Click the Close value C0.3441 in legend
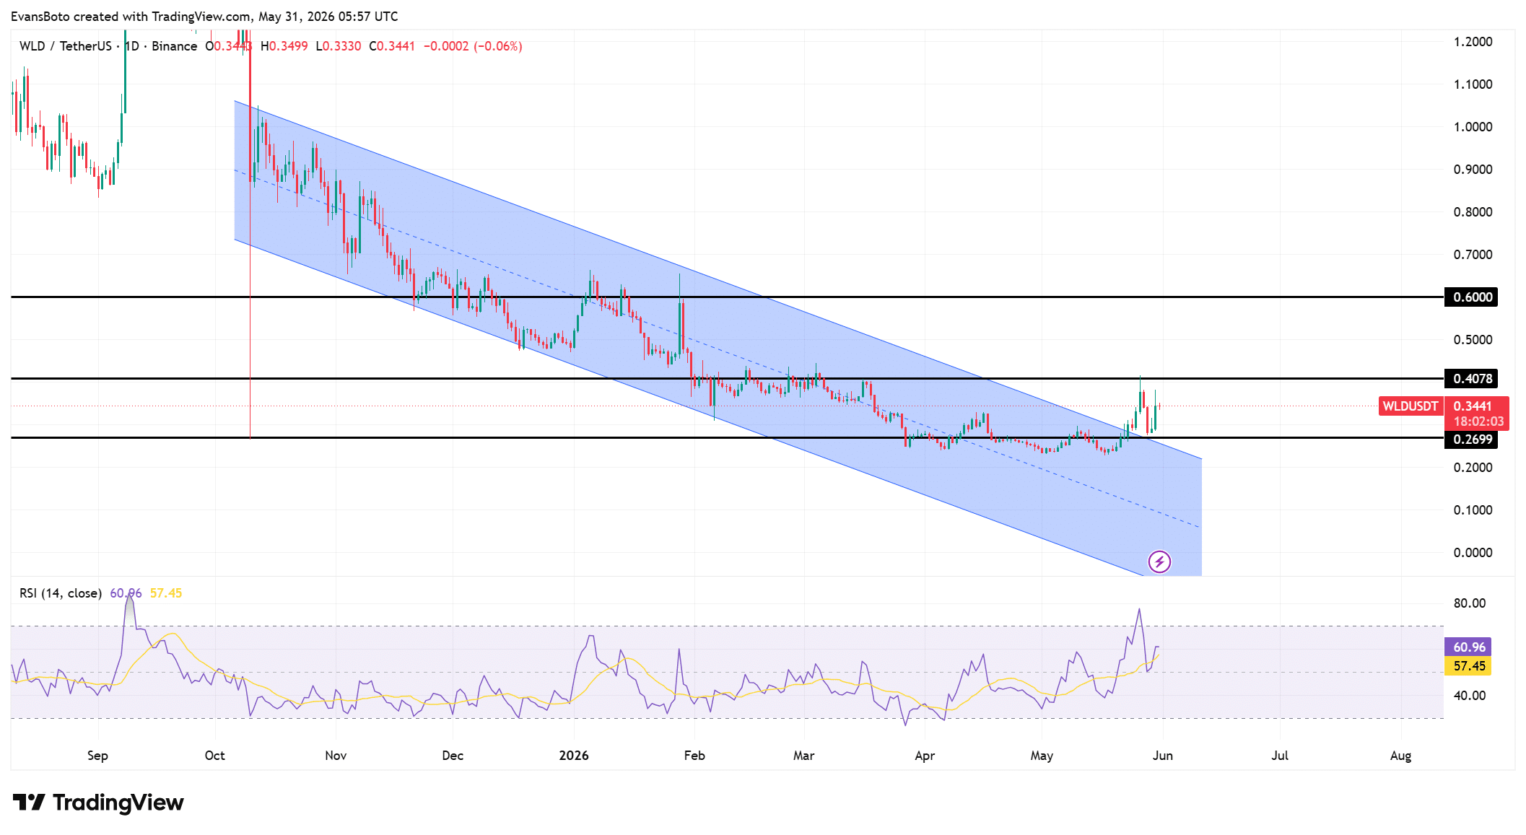1526x835 pixels. 392,46
